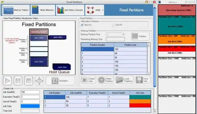
Task: Click the Fixed Partitions banner title
Action: click(x=131, y=10)
